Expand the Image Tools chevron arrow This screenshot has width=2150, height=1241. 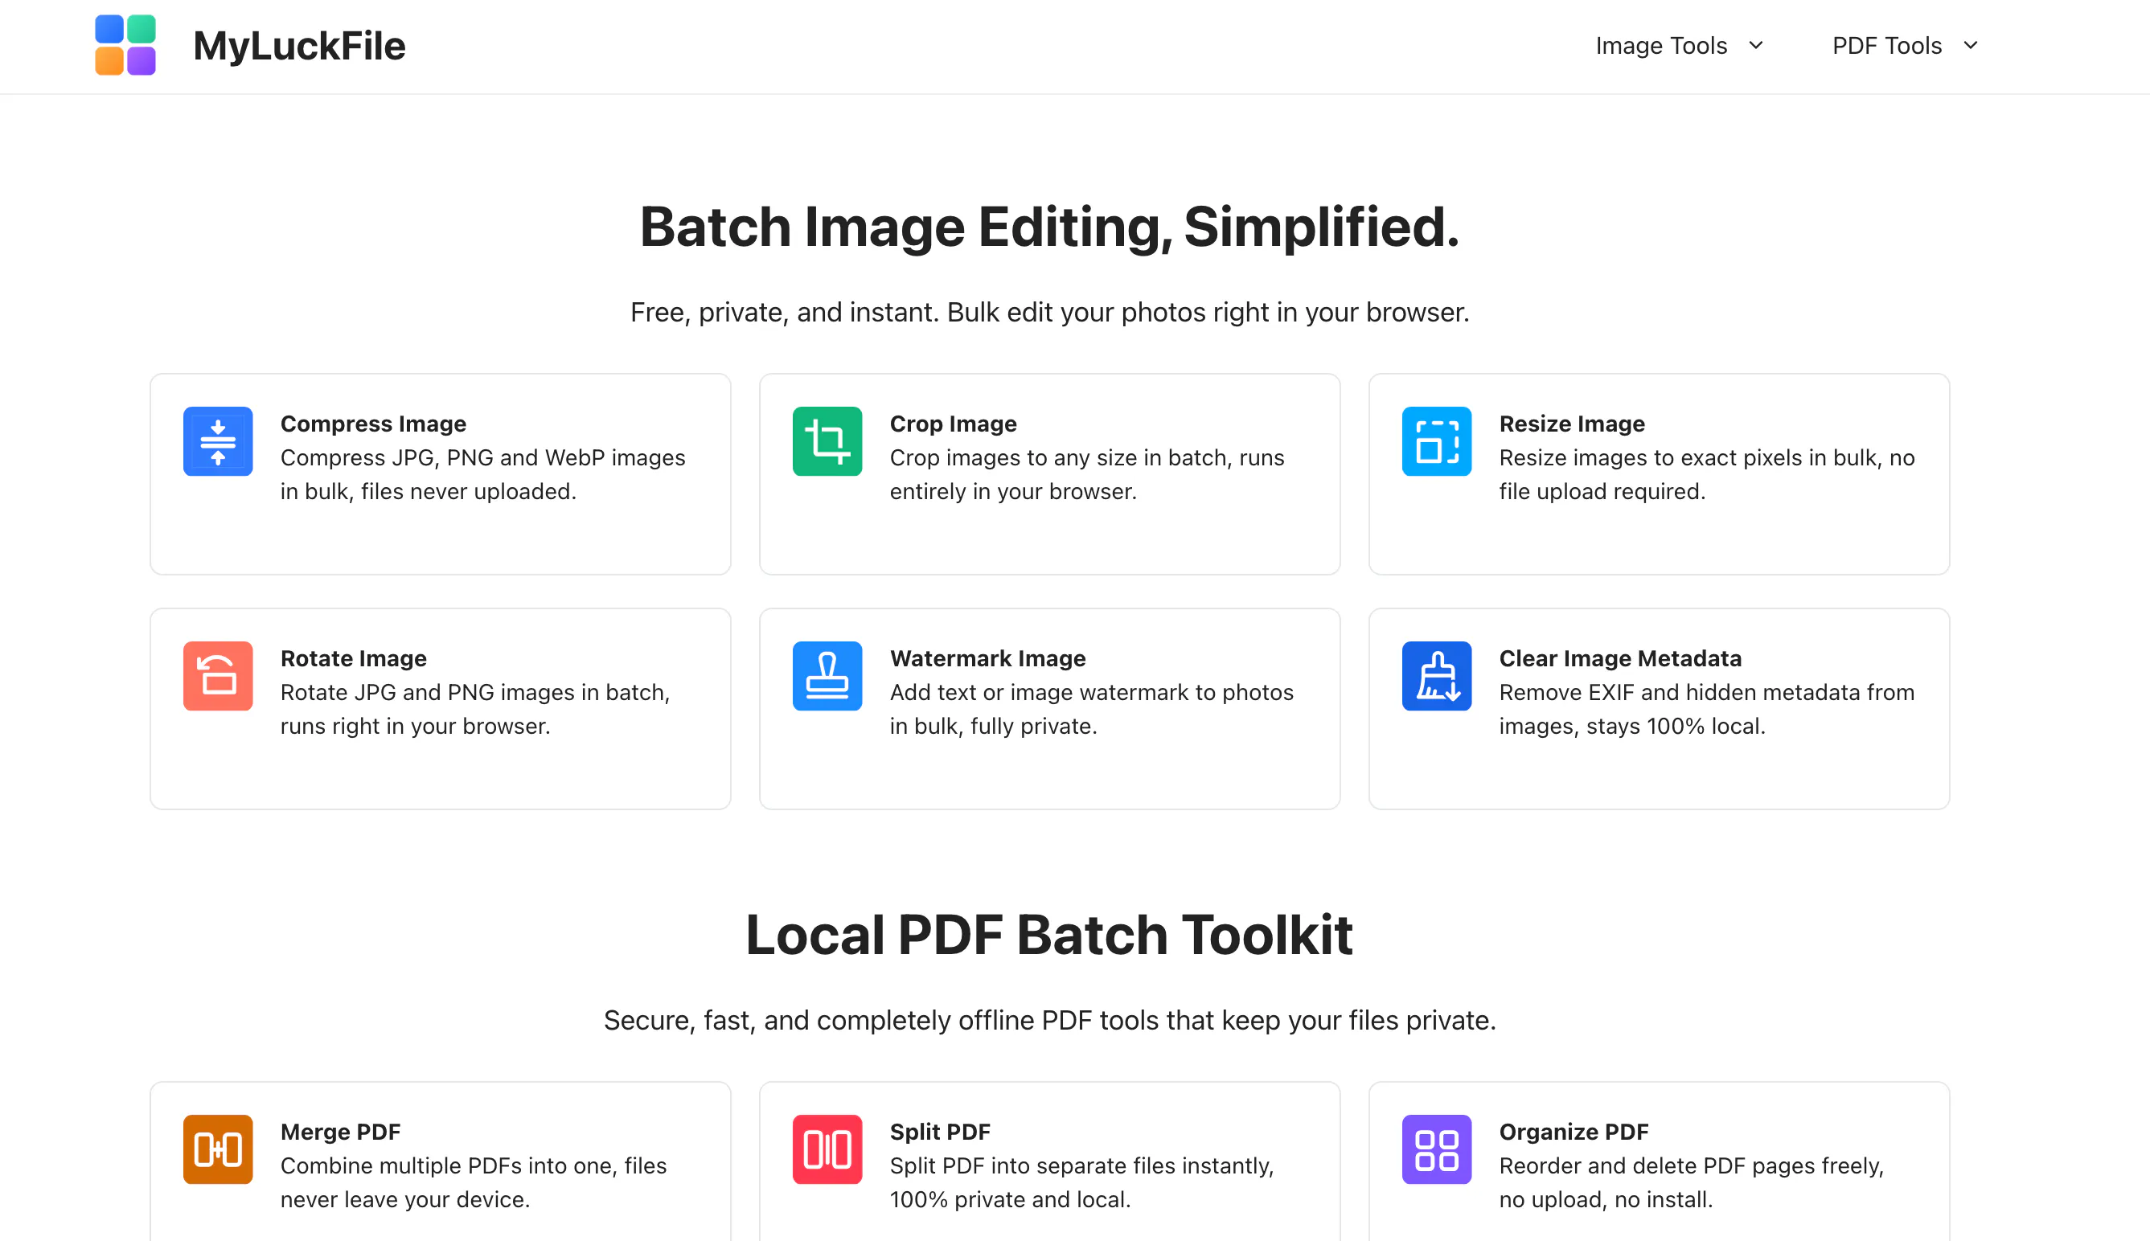(1755, 45)
